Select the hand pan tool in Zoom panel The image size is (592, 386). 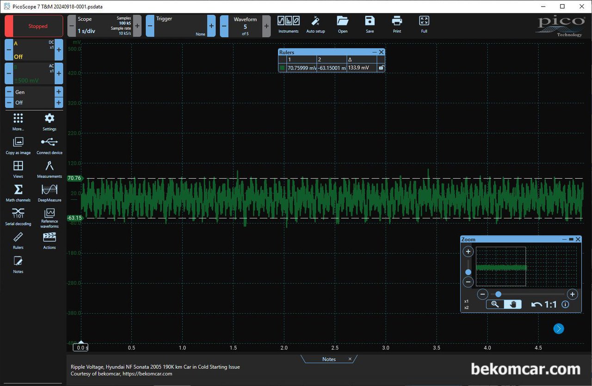coord(512,304)
